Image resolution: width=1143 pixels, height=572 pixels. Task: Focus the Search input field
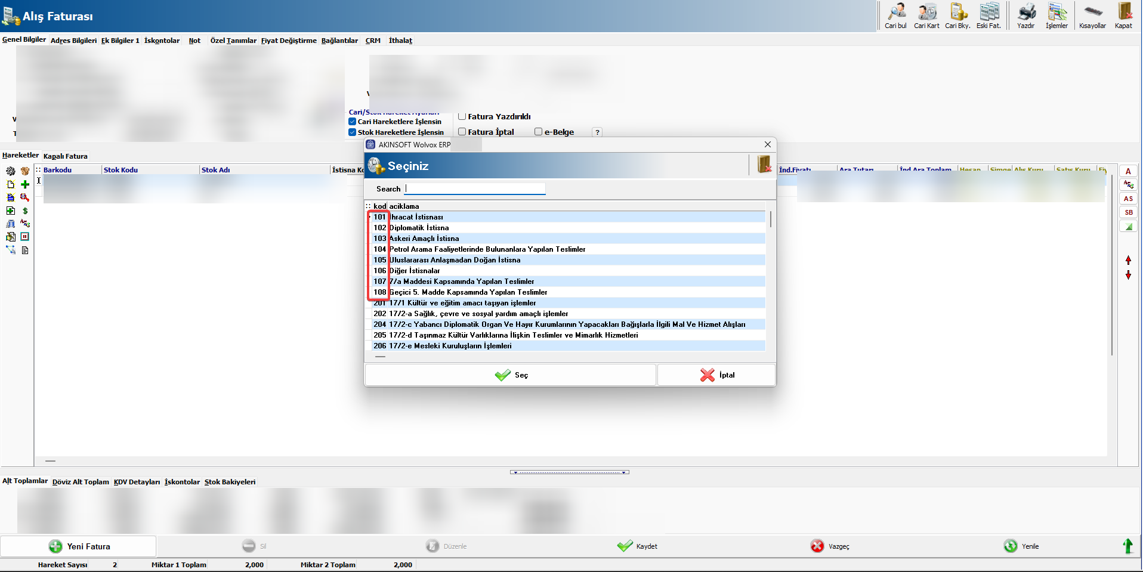(475, 189)
